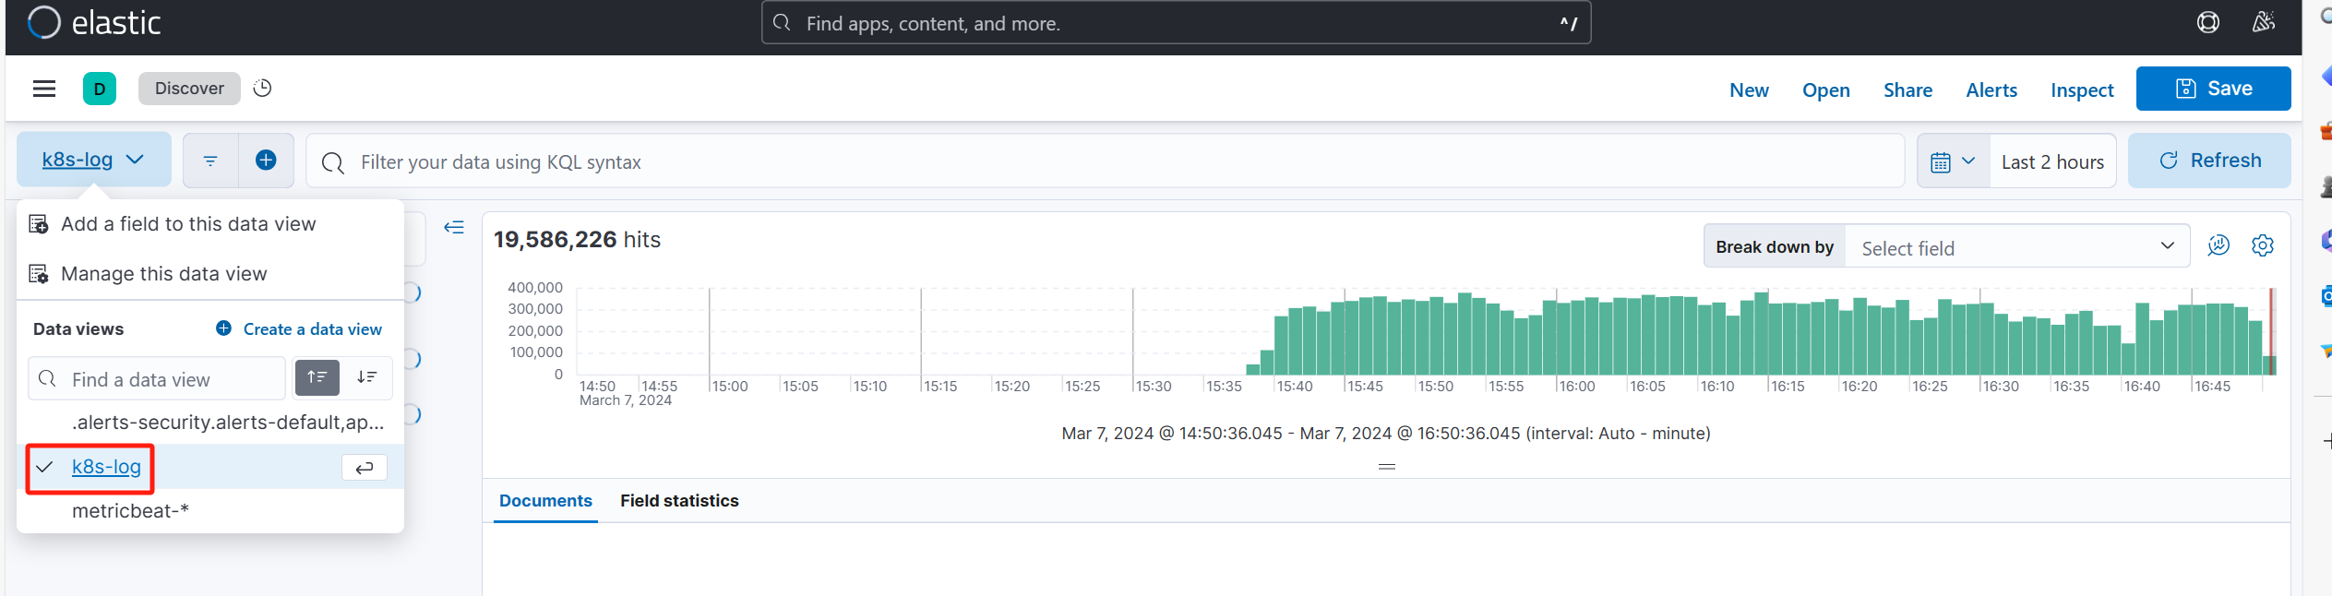Open the newsfeed celebration icon

[2263, 22]
